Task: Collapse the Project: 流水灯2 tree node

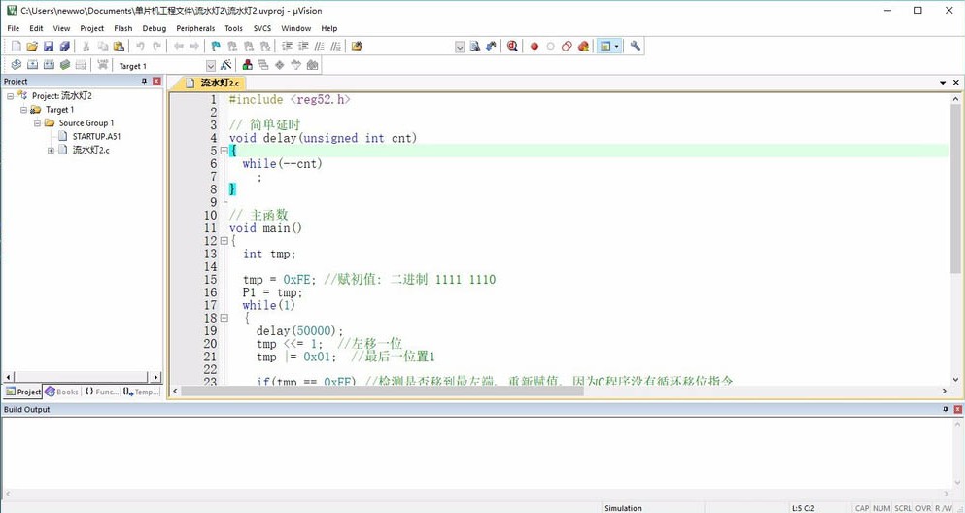Action: click(x=10, y=96)
